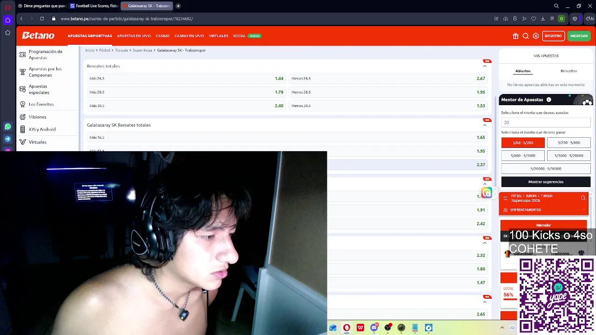Open Misiones target icon
Image resolution: width=596 pixels, height=335 pixels.
[22, 117]
